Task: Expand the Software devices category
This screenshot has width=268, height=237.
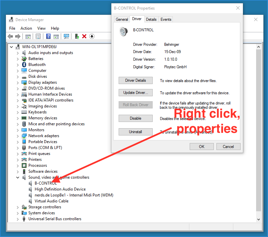Action: [x=18, y=172]
